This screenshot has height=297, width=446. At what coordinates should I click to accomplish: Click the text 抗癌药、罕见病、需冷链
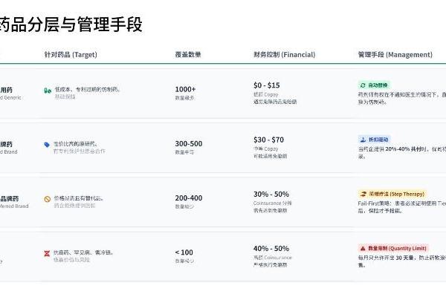click(x=83, y=252)
